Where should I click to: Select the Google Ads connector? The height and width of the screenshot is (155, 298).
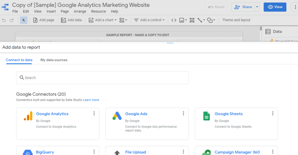point(147,123)
